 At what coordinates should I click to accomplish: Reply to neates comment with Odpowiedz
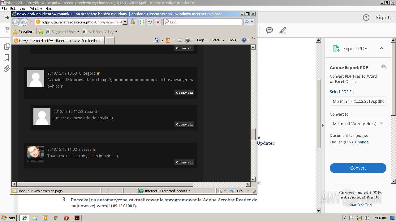coord(184,162)
